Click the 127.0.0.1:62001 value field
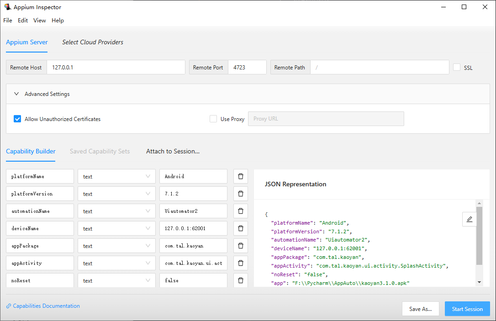Image resolution: width=496 pixels, height=321 pixels. tap(193, 228)
